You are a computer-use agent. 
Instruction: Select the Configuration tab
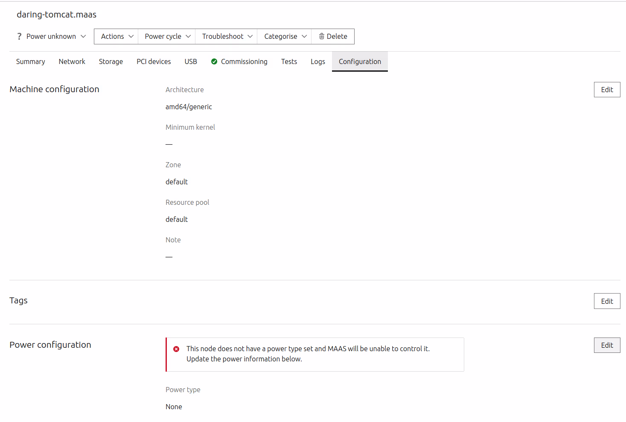360,61
